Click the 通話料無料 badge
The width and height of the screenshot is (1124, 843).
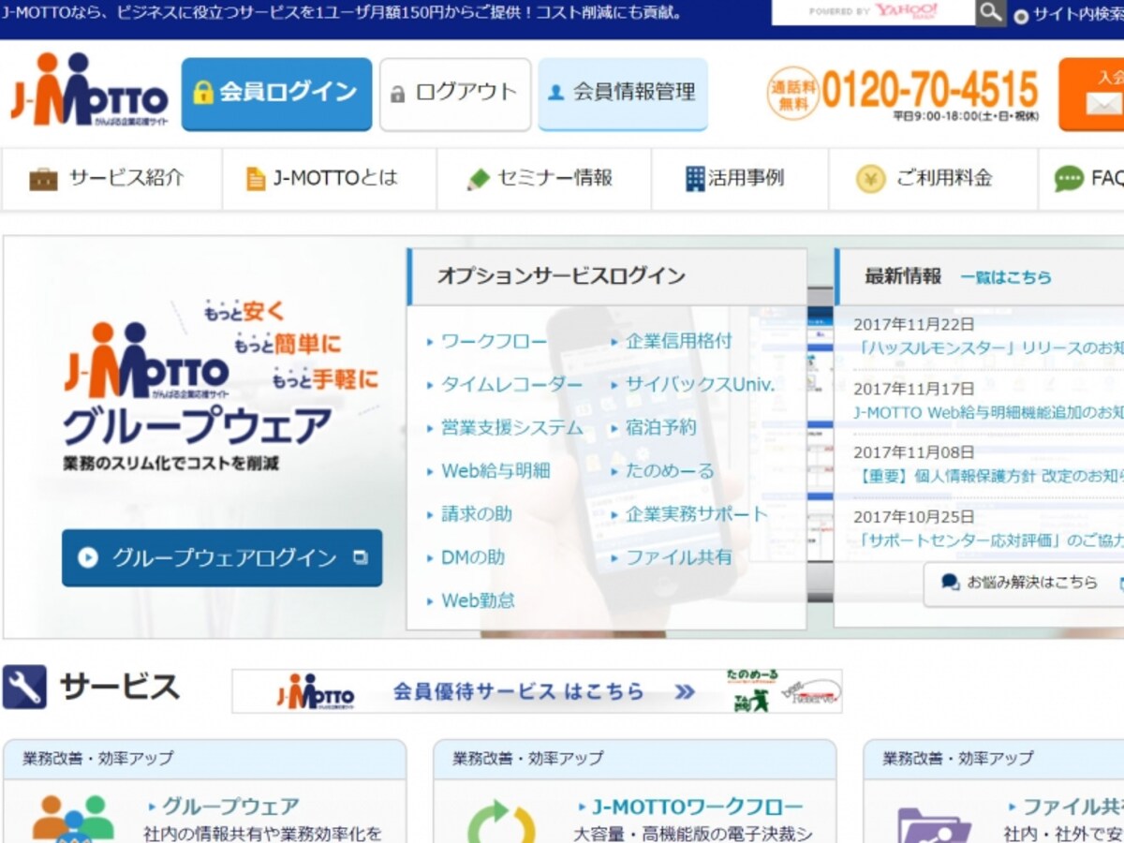point(792,93)
